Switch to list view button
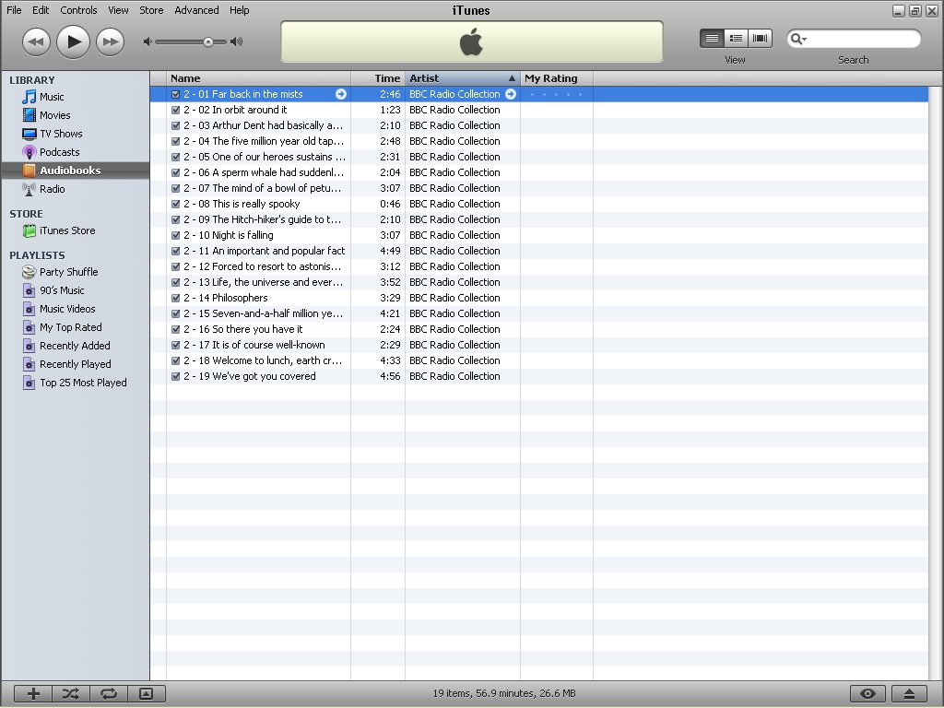This screenshot has width=944, height=708. coord(712,39)
